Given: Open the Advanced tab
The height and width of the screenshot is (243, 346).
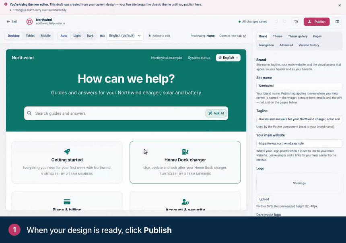Looking at the screenshot, I should 286,45.
